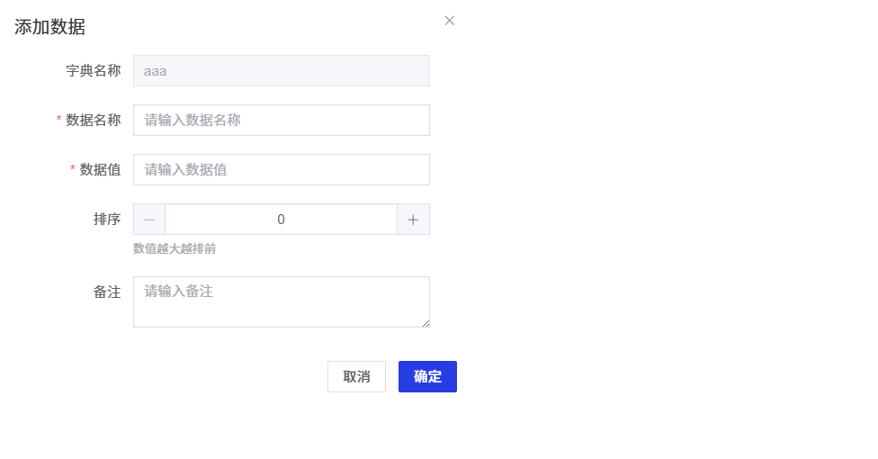This screenshot has width=878, height=459.
Task: Click the 备注 label
Action: click(x=107, y=292)
